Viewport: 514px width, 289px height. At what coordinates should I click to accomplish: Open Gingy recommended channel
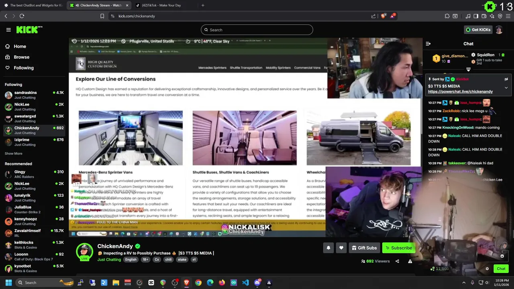click(34, 174)
